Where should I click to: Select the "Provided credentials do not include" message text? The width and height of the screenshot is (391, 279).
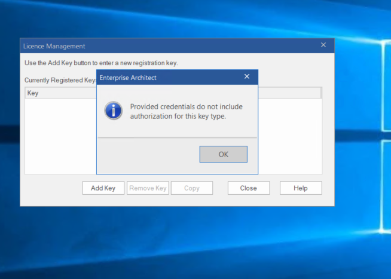(187, 106)
